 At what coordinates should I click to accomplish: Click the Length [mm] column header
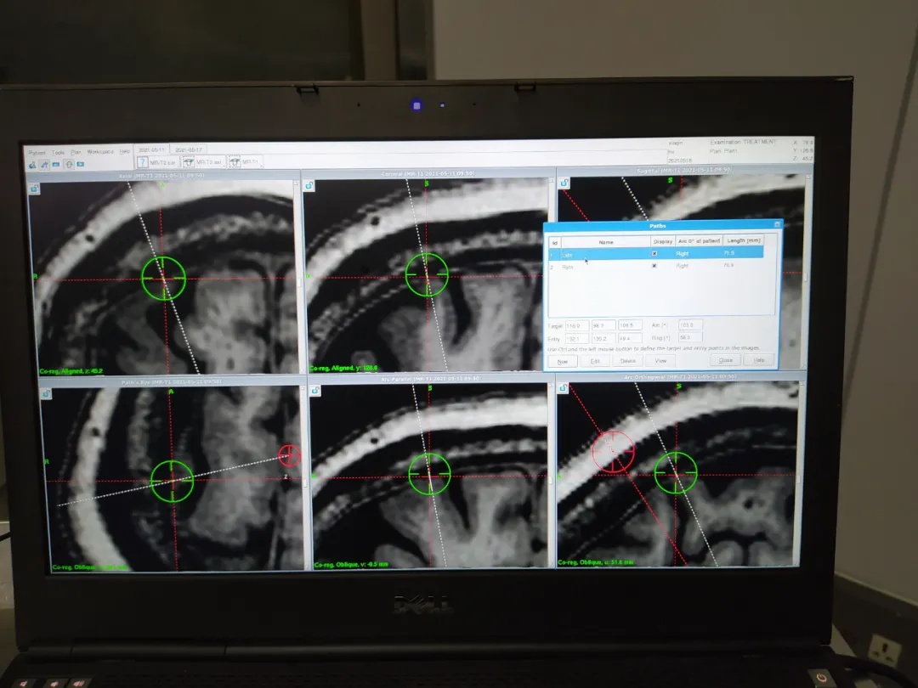[x=744, y=240]
